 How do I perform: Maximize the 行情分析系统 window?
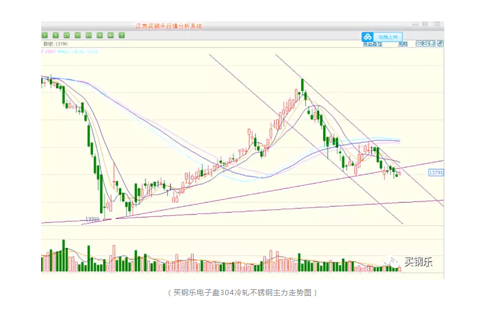(x=425, y=24)
